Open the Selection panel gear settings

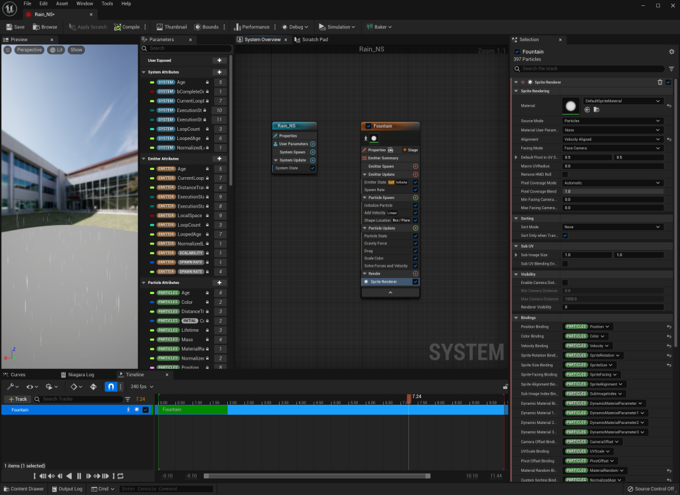(672, 52)
